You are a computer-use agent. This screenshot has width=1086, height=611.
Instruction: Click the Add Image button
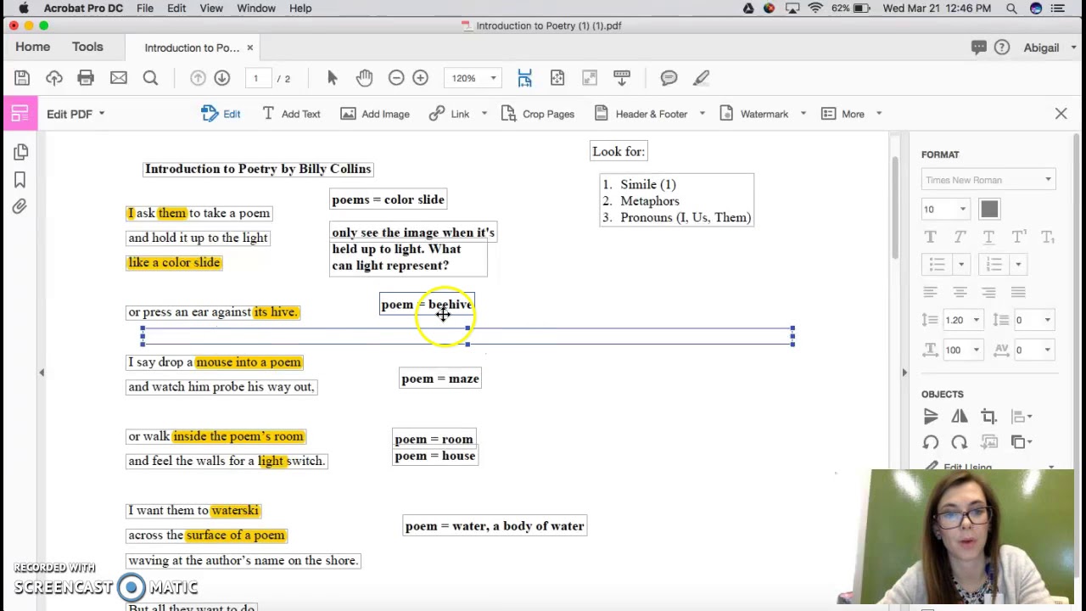click(375, 114)
